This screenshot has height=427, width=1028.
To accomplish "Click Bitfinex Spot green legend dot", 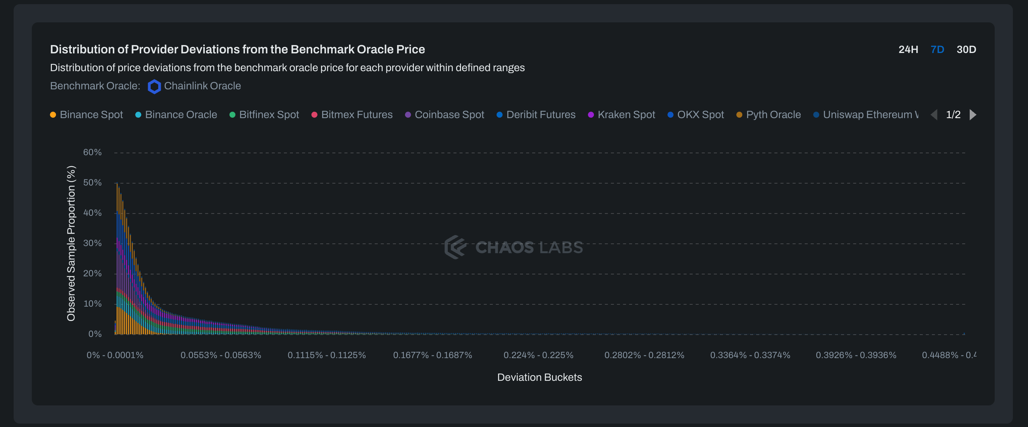I will point(232,115).
